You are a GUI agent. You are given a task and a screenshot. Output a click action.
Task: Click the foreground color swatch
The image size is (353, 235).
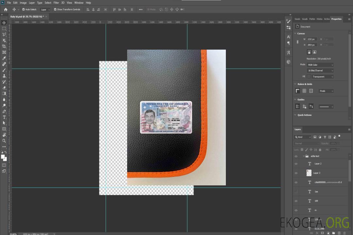point(3,157)
